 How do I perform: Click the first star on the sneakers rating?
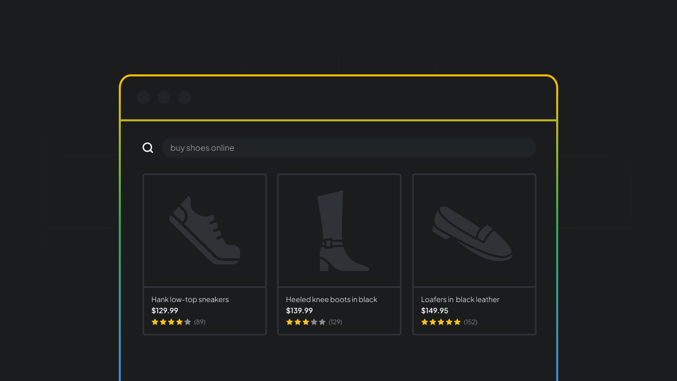[154, 321]
